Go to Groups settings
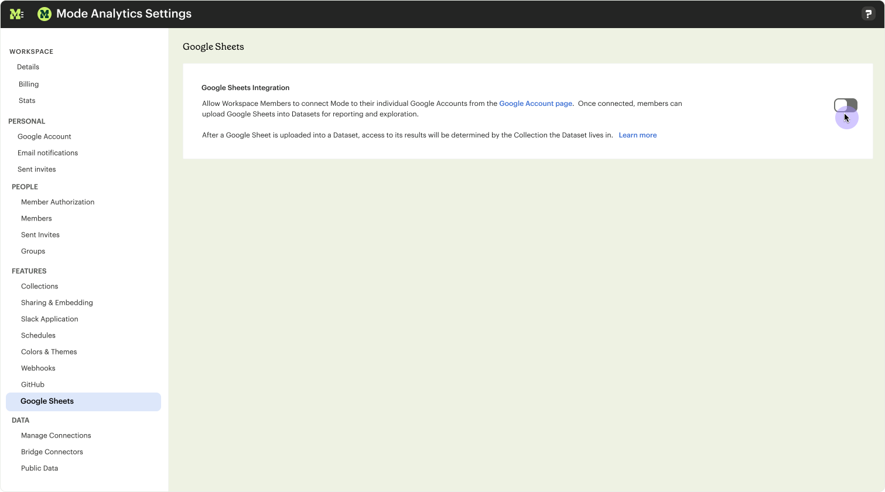Image resolution: width=885 pixels, height=492 pixels. (x=33, y=252)
